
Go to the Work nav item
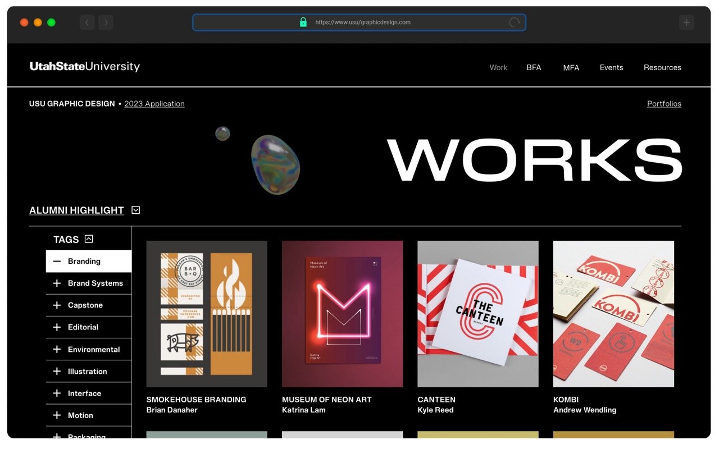point(498,67)
